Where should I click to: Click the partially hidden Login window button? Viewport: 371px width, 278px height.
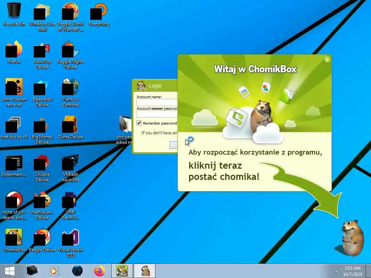(x=174, y=145)
